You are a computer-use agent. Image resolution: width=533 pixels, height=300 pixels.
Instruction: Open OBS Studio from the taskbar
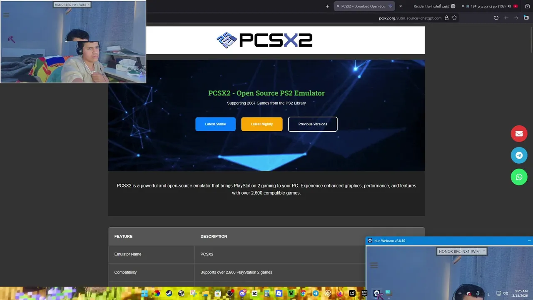230,294
